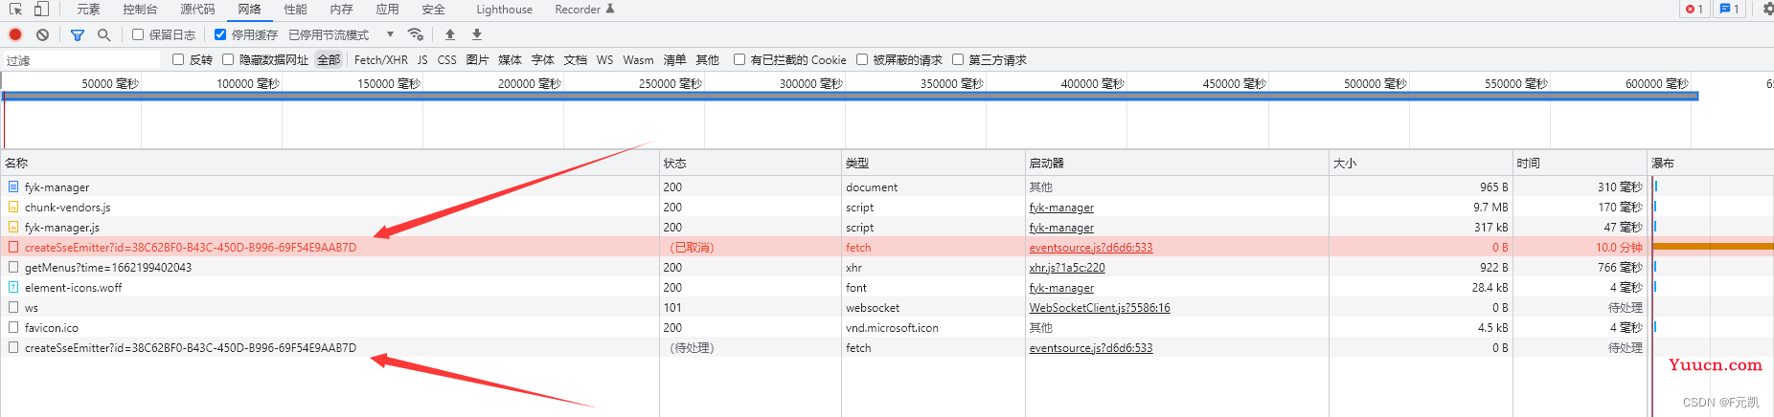The image size is (1774, 417).
Task: Open initiator link xhr.js?1a5c:220
Action: click(1067, 267)
